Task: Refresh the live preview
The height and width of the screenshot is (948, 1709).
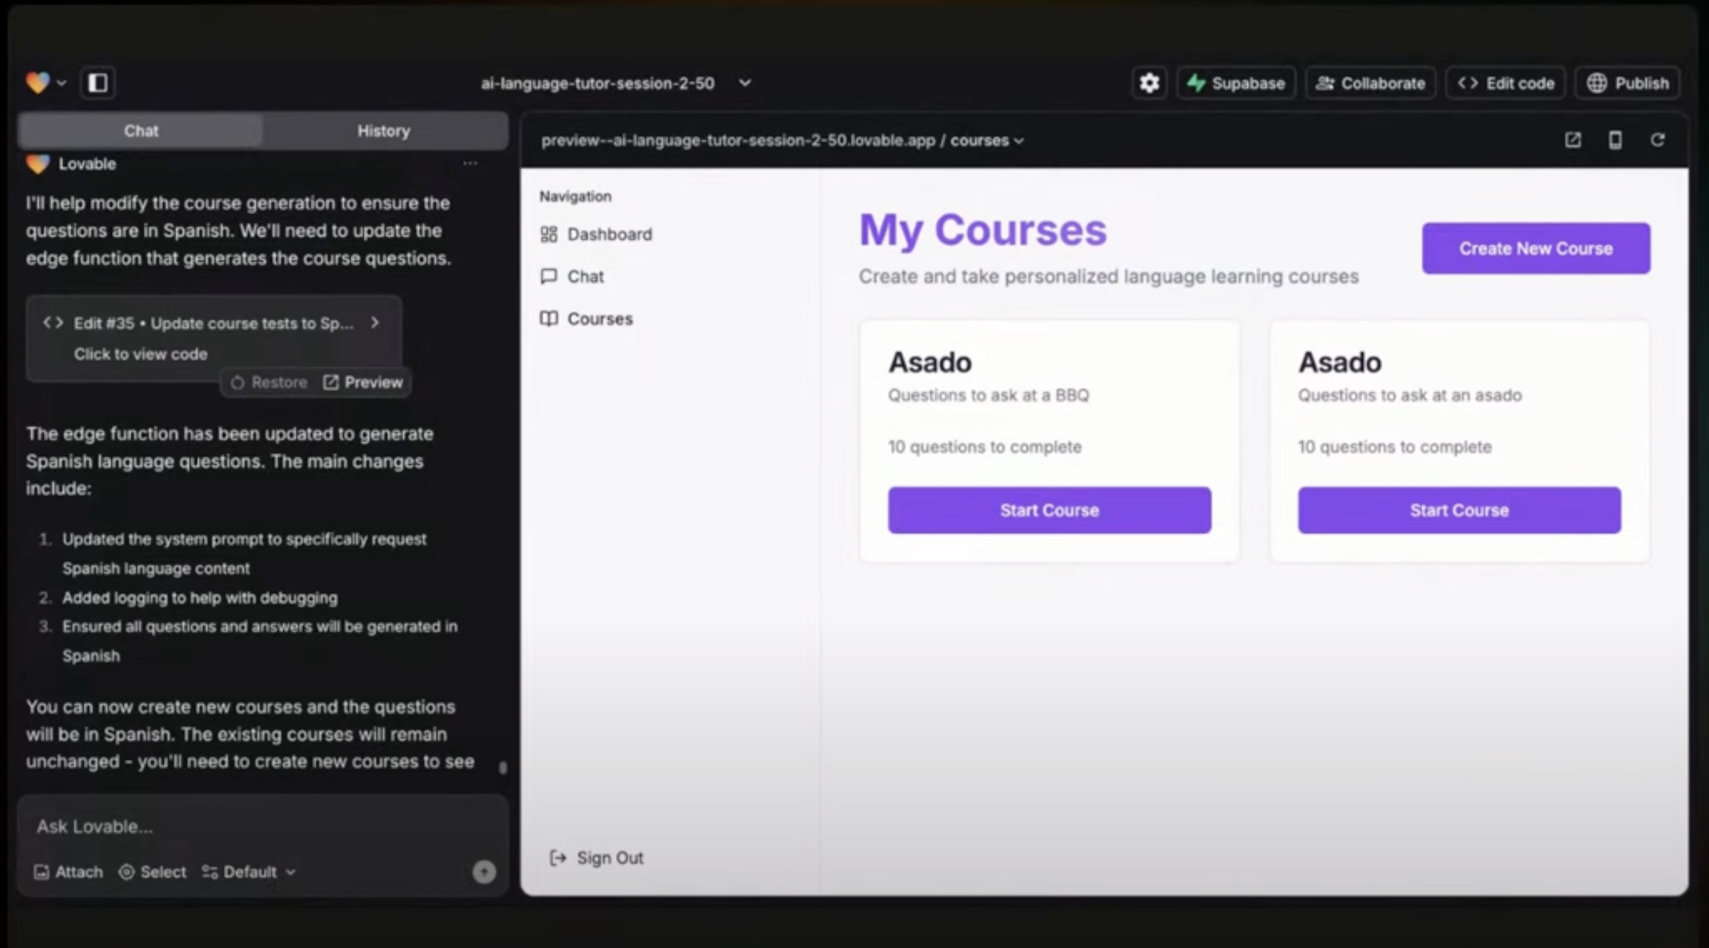Action: click(x=1659, y=140)
